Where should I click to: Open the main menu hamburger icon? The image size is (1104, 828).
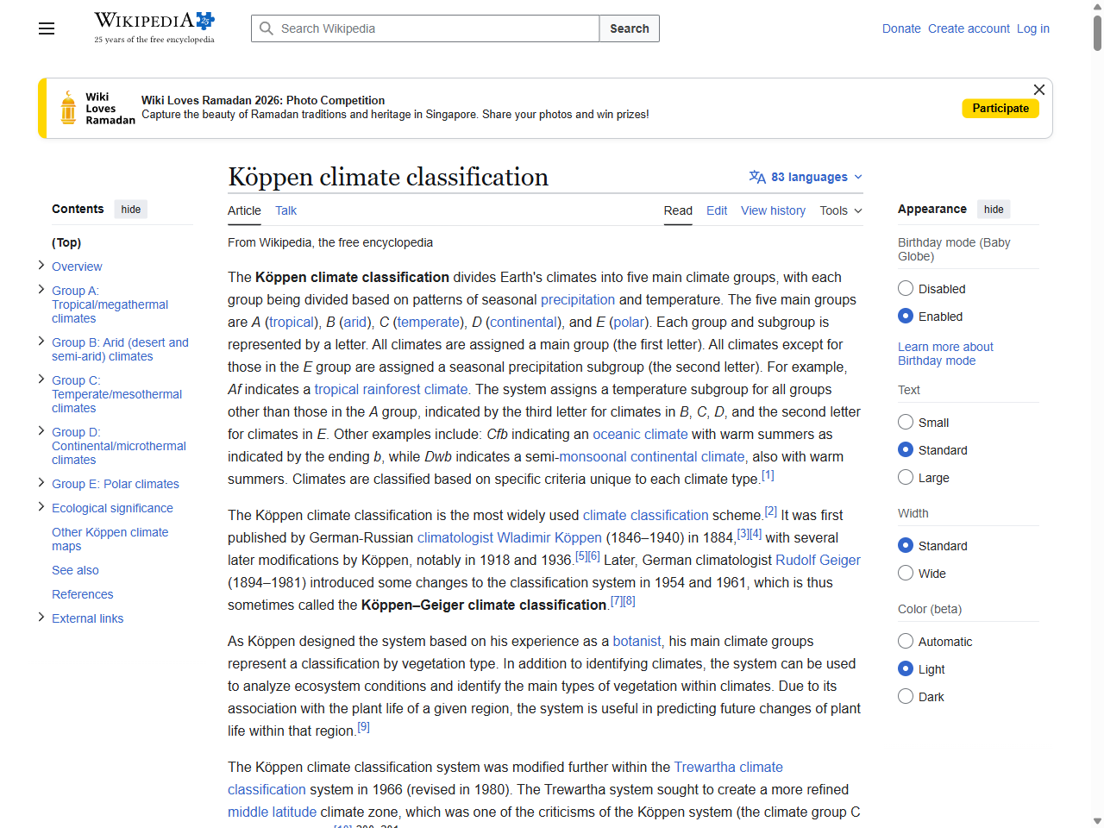pyautogui.click(x=46, y=28)
